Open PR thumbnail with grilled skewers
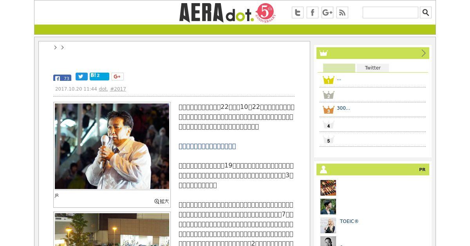Image resolution: width=470 pixels, height=246 pixels. click(328, 188)
